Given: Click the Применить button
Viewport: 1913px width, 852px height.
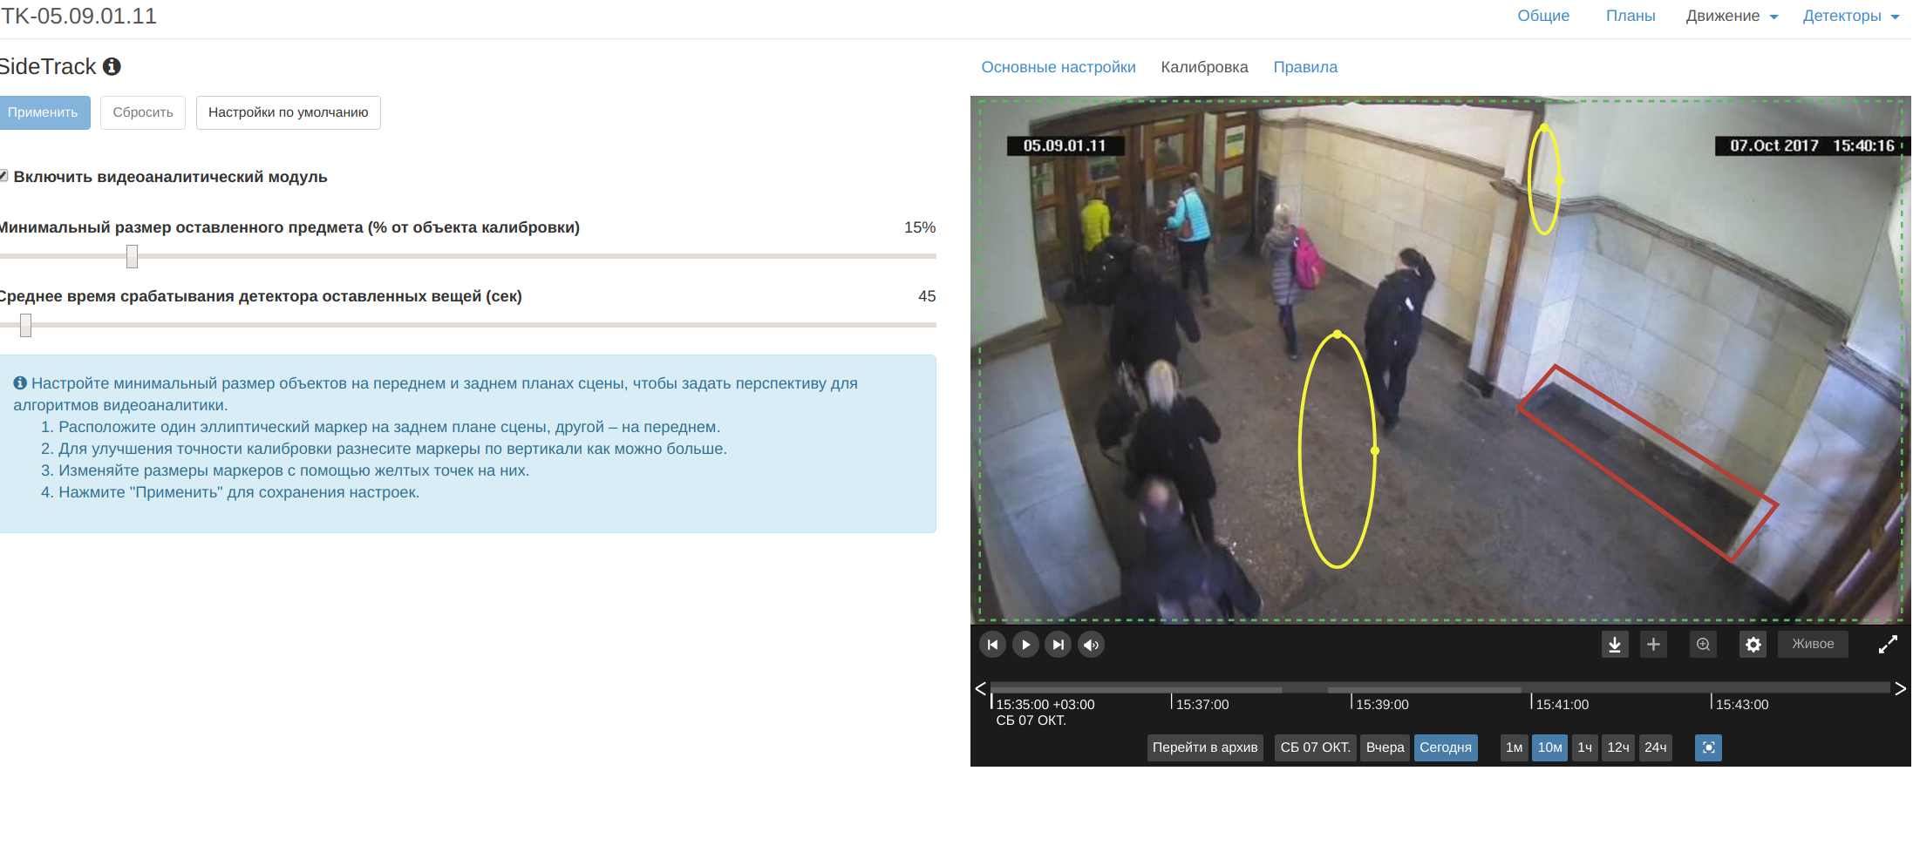Looking at the screenshot, I should [x=43, y=112].
